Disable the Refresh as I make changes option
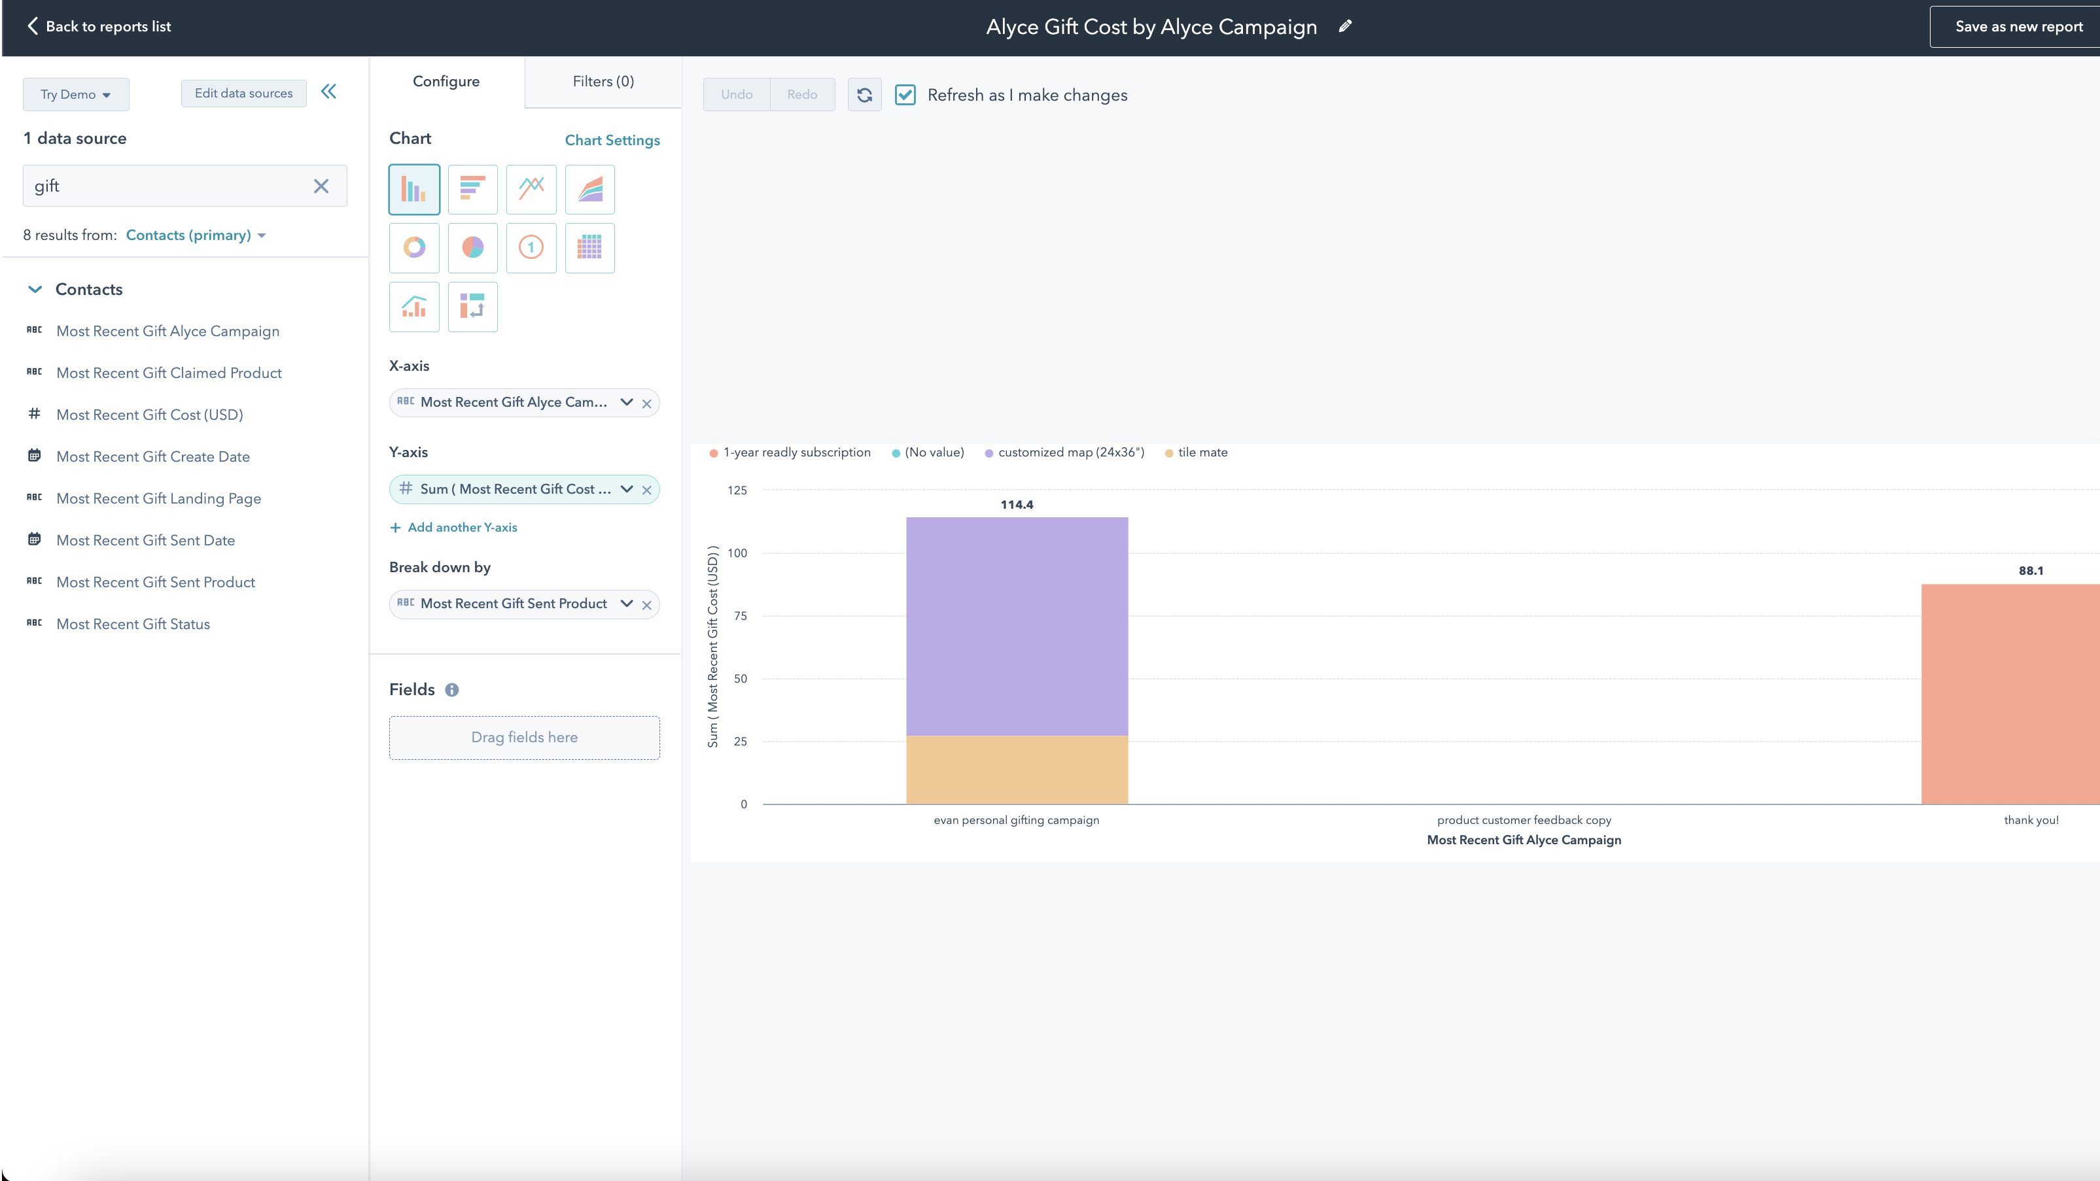Image resolution: width=2100 pixels, height=1181 pixels. pyautogui.click(x=905, y=95)
